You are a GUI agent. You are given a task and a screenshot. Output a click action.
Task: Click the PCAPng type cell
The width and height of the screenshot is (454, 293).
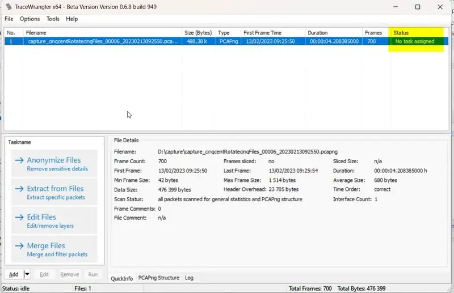(229, 41)
